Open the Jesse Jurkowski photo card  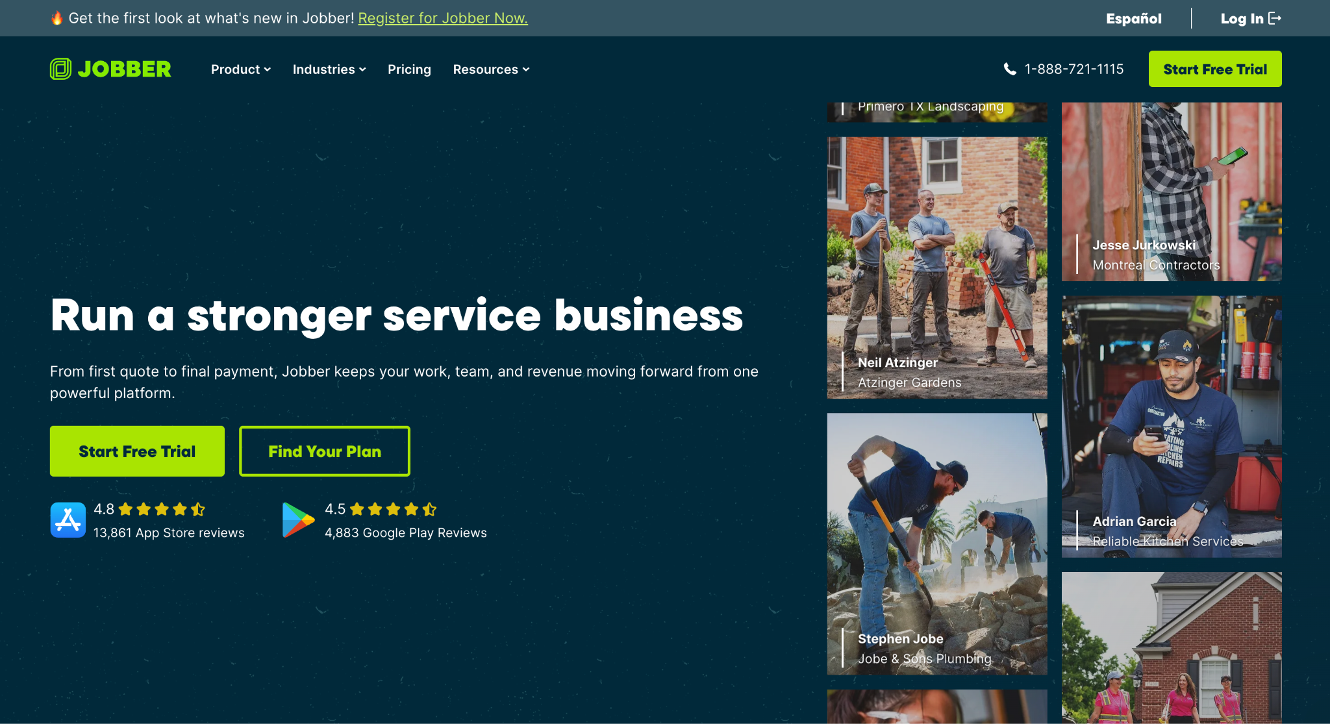(x=1172, y=192)
